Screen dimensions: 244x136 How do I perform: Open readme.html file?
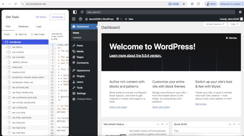(25, 72)
